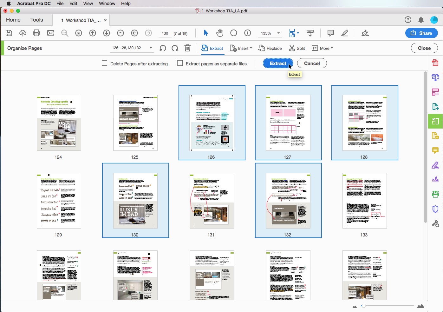This screenshot has height=312, width=443.
Task: Open the find text magnifier icon
Action: point(65,33)
